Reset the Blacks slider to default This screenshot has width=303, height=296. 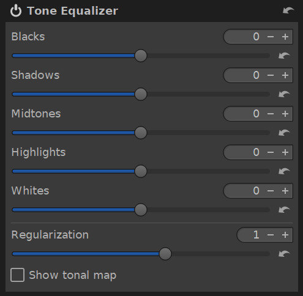pos(284,56)
